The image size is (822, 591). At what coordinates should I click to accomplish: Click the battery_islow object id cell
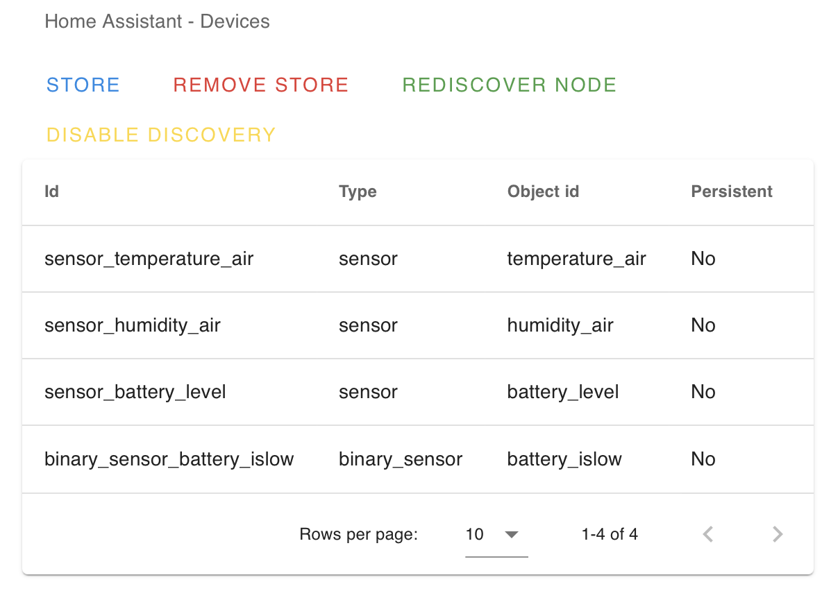point(564,459)
